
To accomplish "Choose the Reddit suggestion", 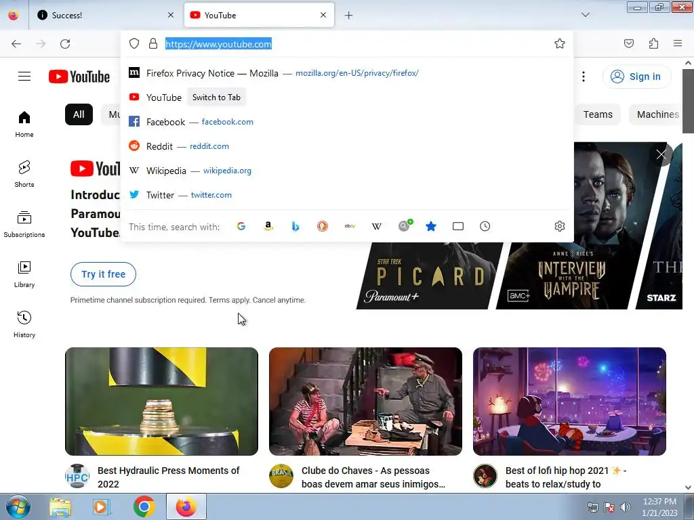I will tap(347, 146).
